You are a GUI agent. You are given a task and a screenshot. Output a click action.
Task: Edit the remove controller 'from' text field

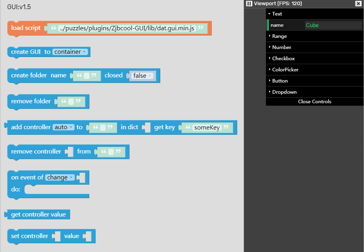click(x=111, y=152)
